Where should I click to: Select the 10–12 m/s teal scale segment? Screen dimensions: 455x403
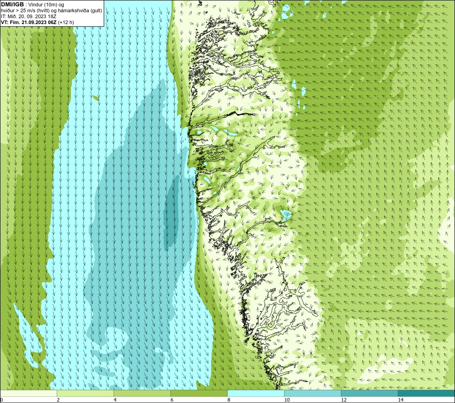313,393
